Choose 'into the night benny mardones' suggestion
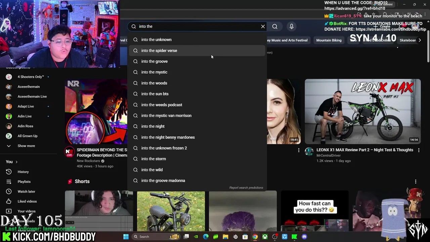 [x=197, y=137]
